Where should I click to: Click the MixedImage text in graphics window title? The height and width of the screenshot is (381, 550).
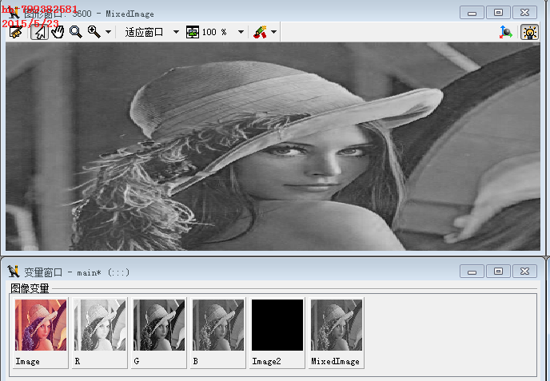click(130, 14)
